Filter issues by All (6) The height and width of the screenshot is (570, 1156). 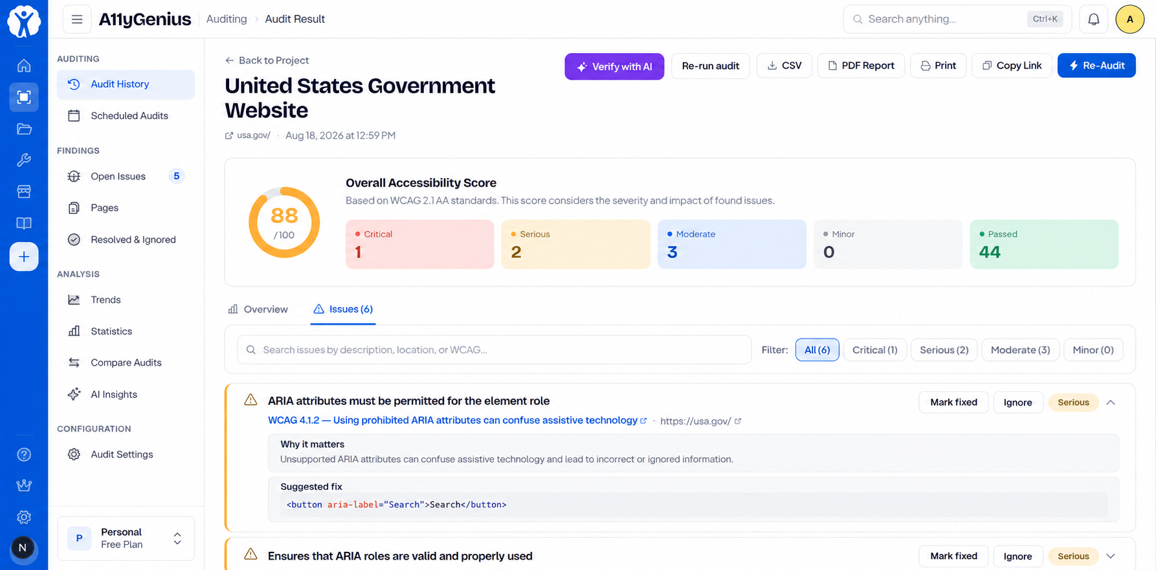(817, 350)
